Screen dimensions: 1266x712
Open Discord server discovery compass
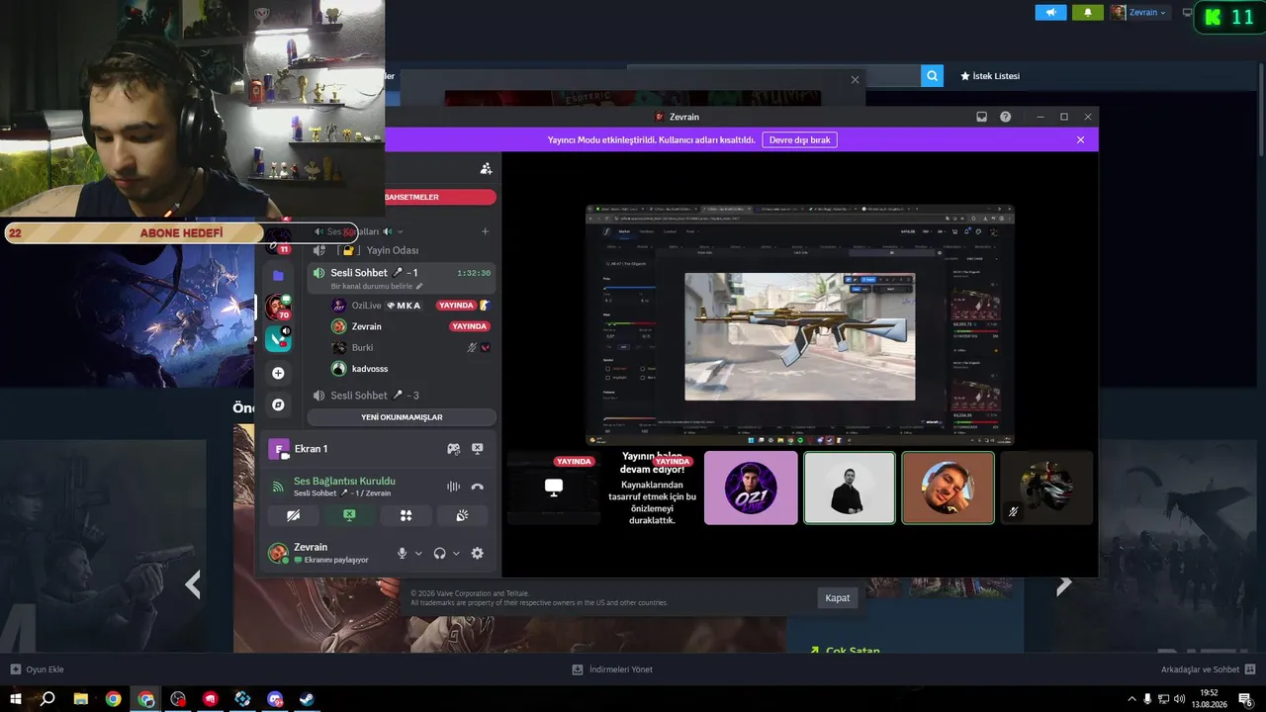279,404
